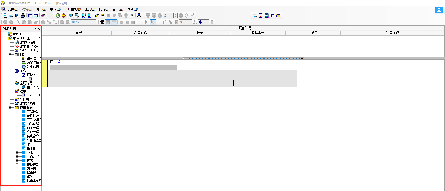This screenshot has height=191, width=445.
Task: Open a project with the folder icon
Action: (11, 16)
